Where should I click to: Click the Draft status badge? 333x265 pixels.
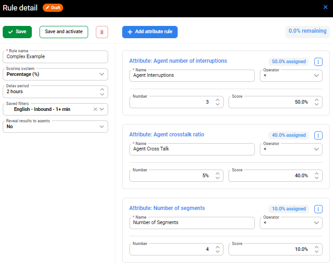(x=53, y=8)
